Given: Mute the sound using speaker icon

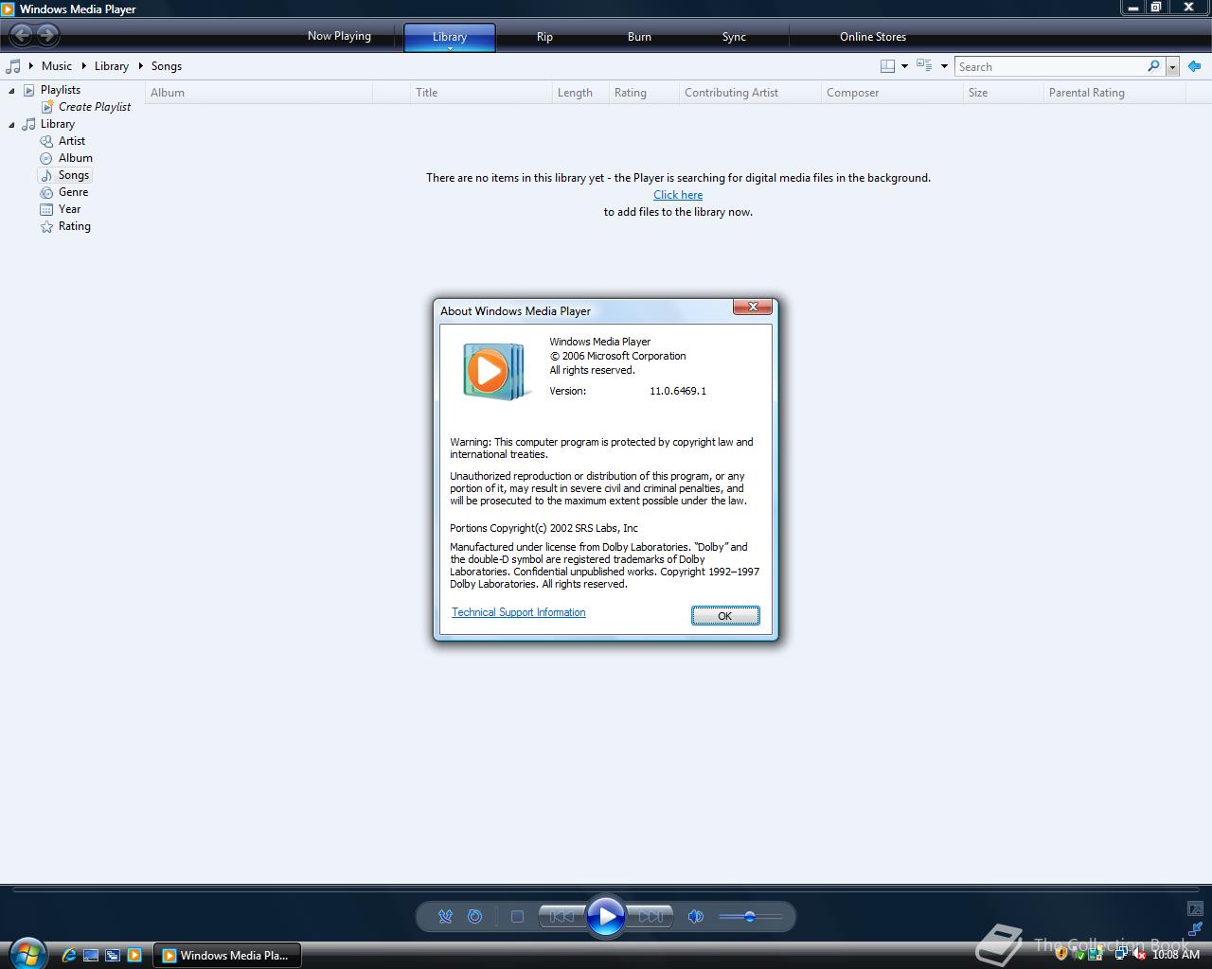Looking at the screenshot, I should 696,916.
